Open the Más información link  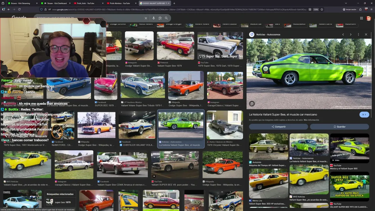click(311, 120)
